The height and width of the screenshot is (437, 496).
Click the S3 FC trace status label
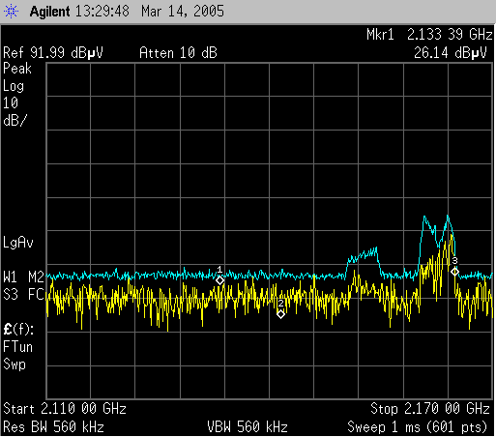coord(23,294)
